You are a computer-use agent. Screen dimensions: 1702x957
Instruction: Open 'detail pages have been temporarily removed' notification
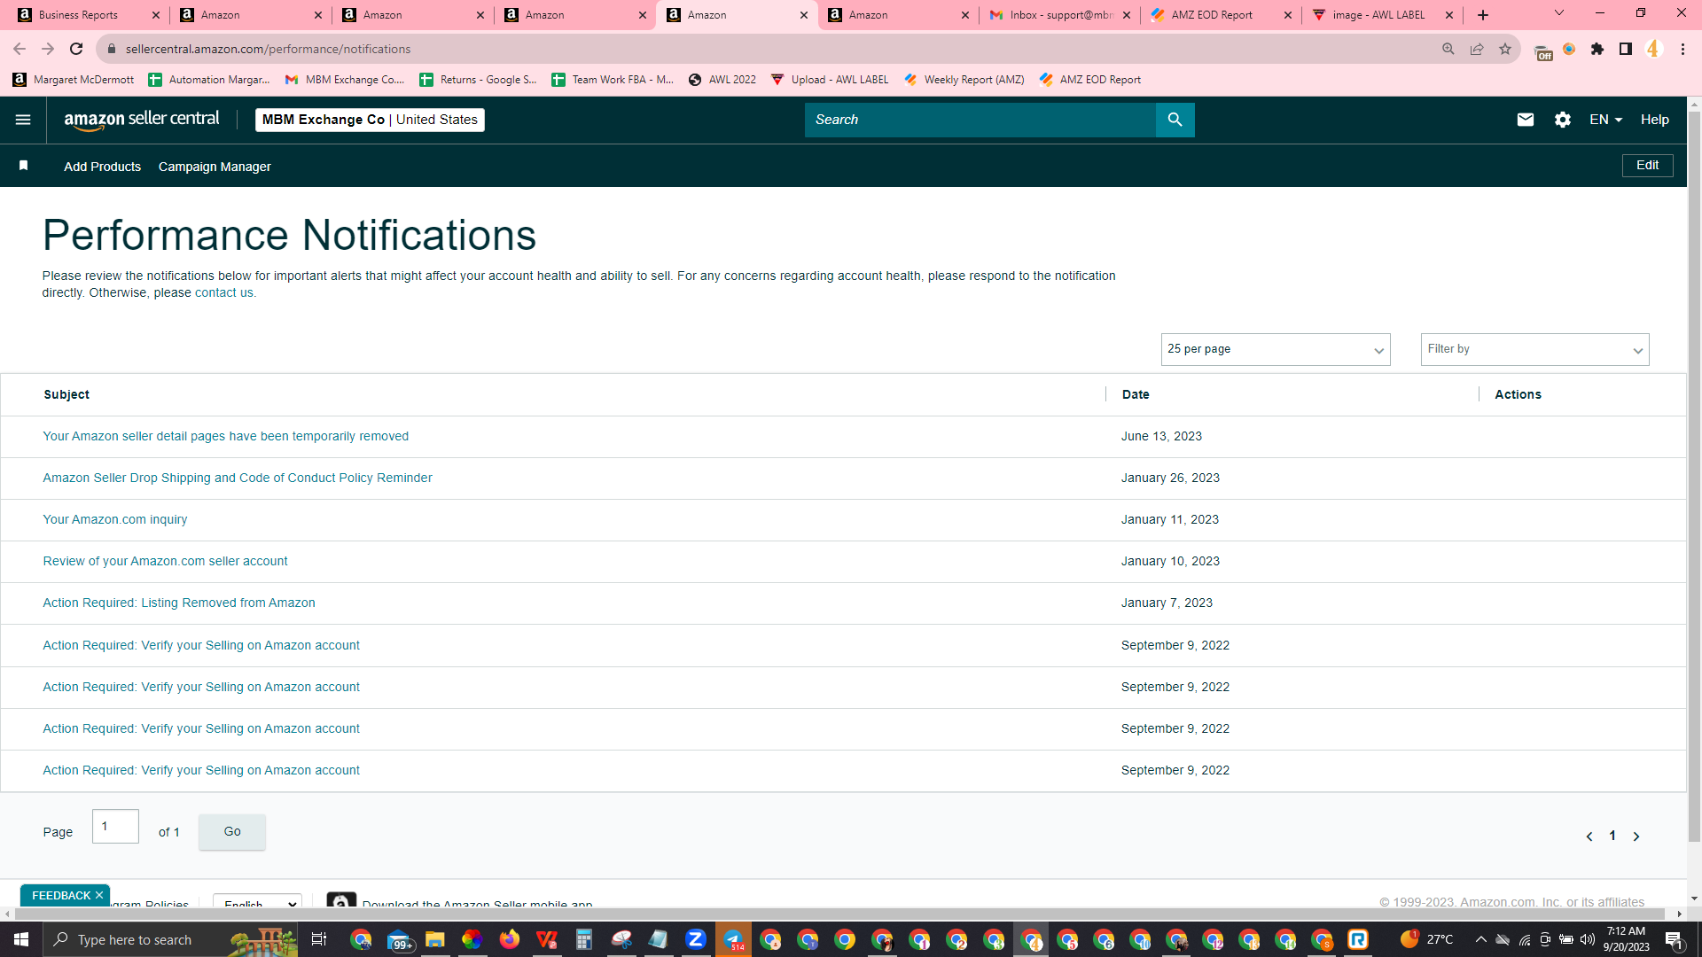click(x=225, y=436)
